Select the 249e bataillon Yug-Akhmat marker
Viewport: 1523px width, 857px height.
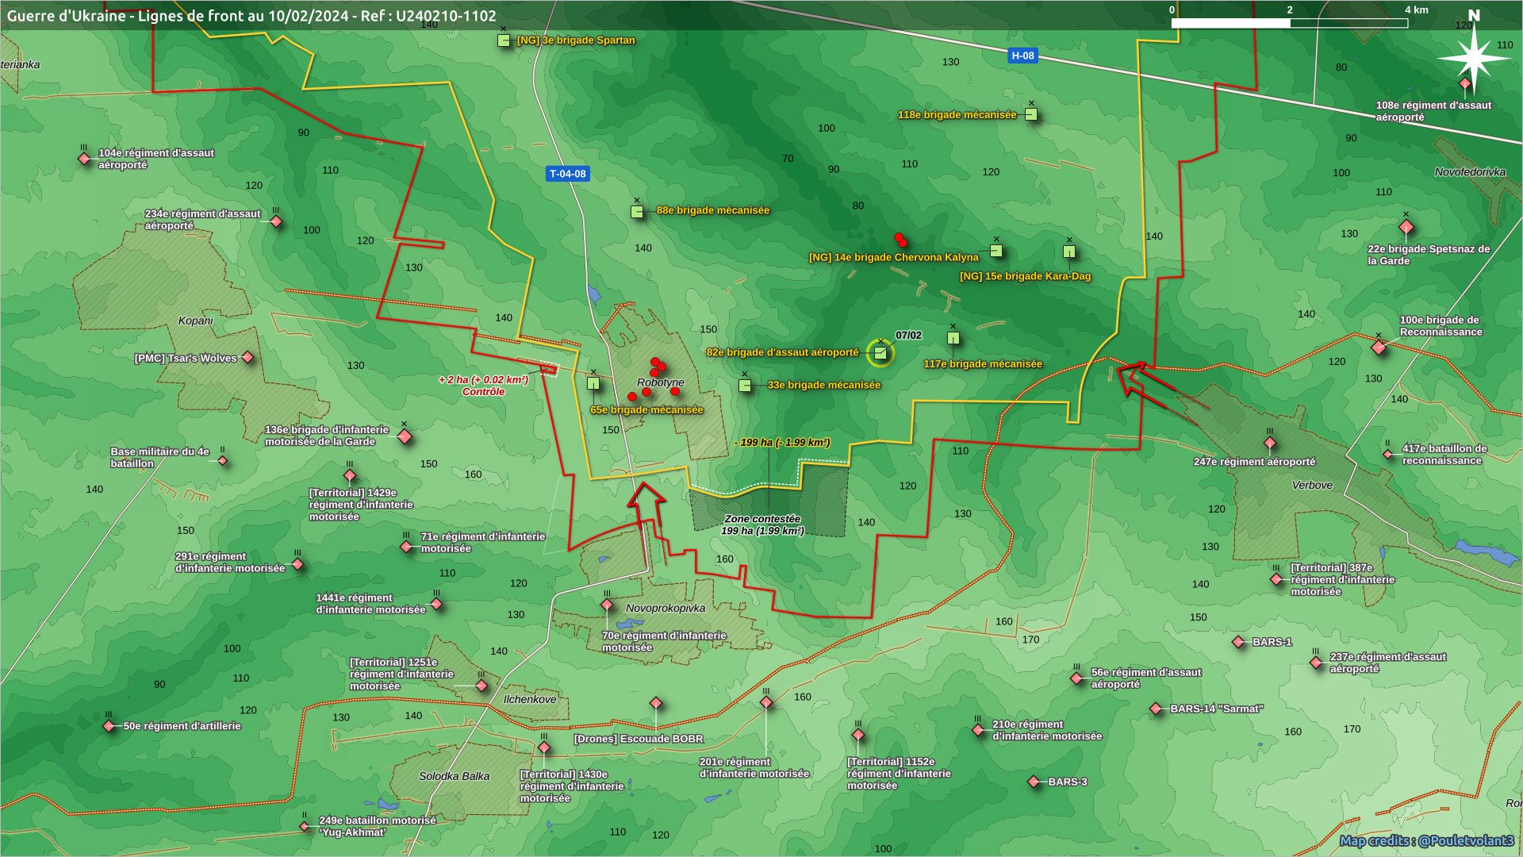click(x=305, y=826)
